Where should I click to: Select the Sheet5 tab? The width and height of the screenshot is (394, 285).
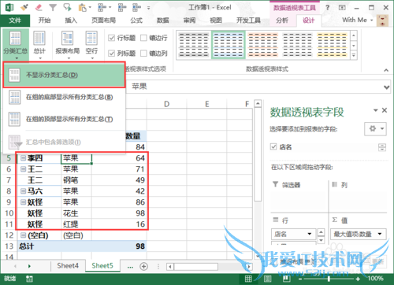pos(102,266)
